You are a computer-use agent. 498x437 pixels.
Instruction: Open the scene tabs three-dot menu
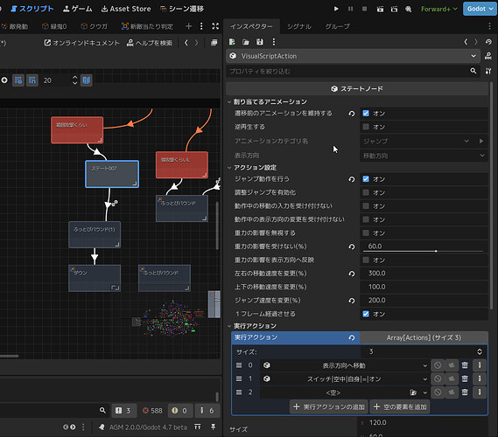[201, 26]
